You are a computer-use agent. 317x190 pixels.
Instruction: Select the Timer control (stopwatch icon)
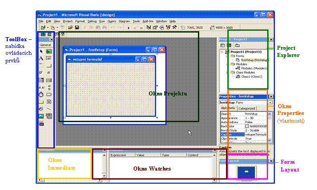(41, 94)
